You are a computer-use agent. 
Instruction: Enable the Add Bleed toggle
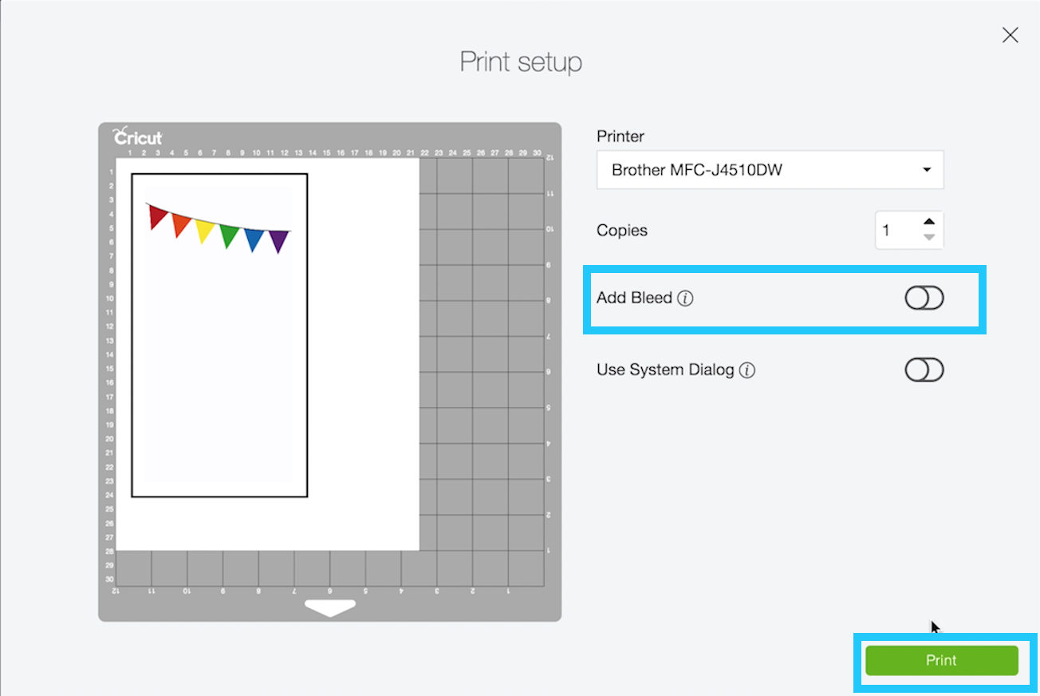924,299
